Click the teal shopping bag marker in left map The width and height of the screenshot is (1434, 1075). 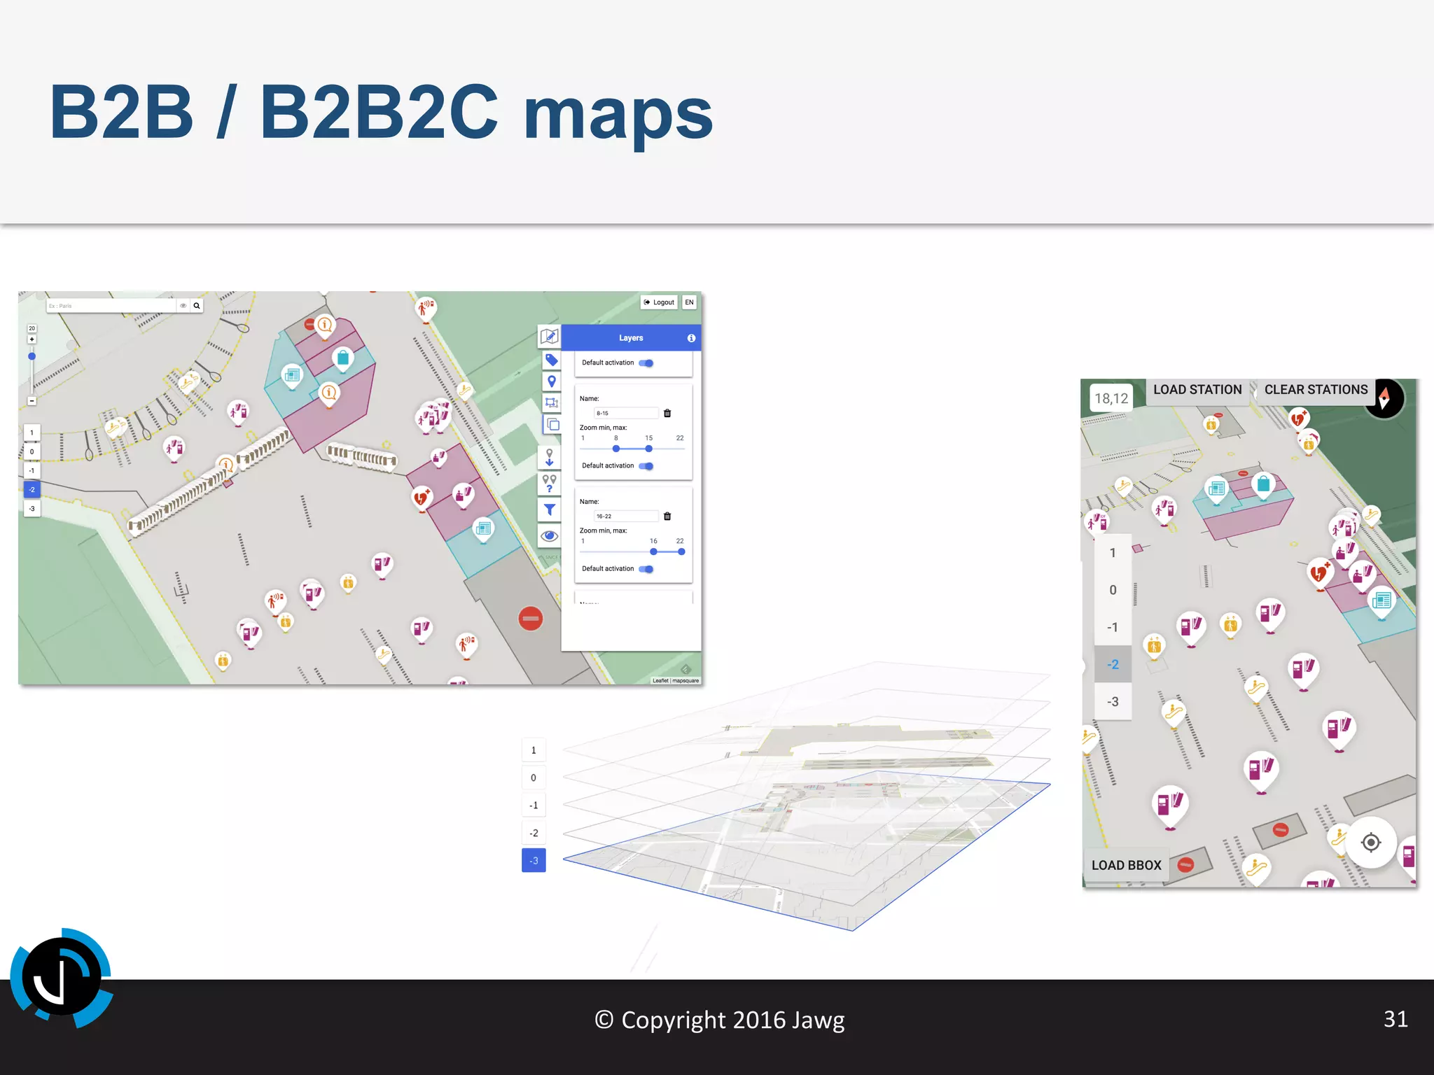343,360
